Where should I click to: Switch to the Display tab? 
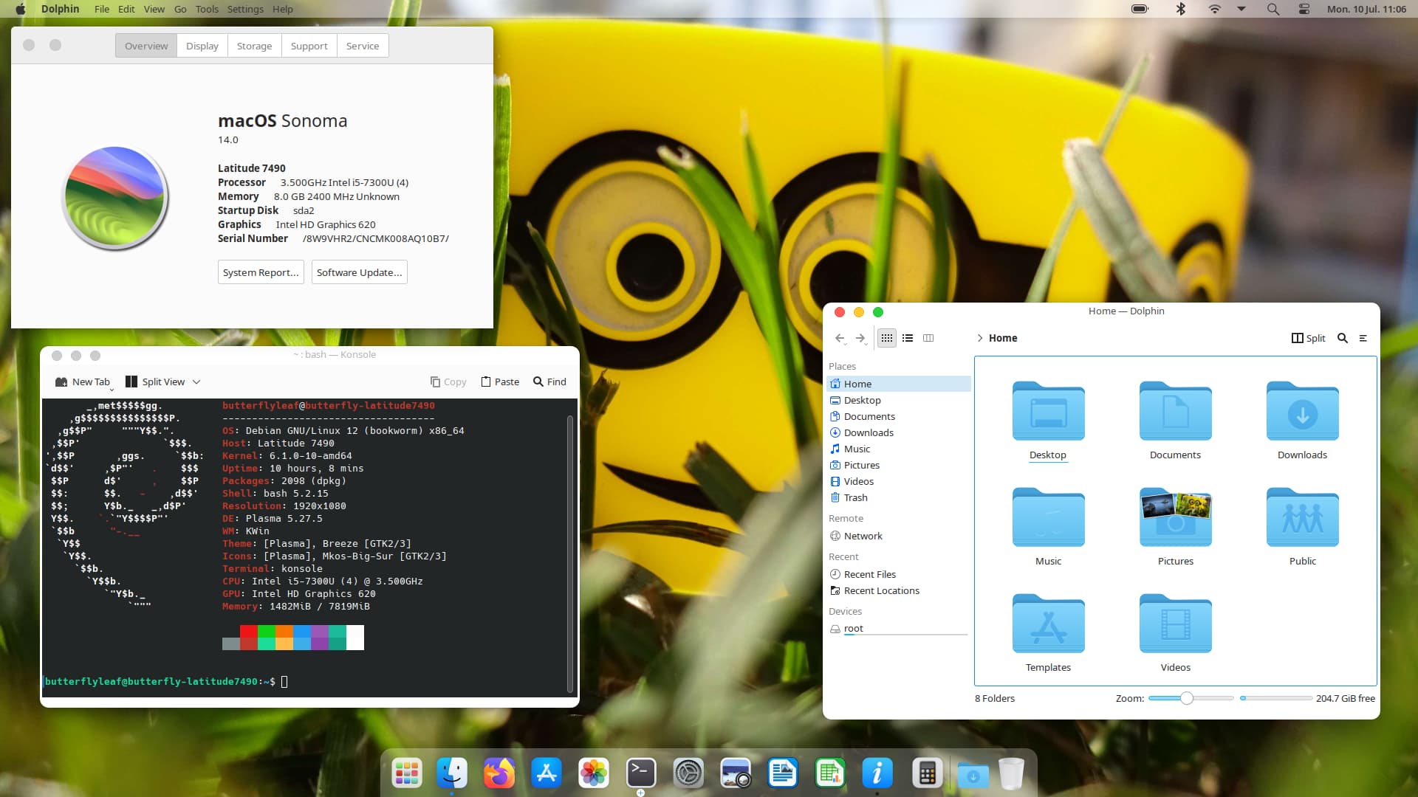202,46
